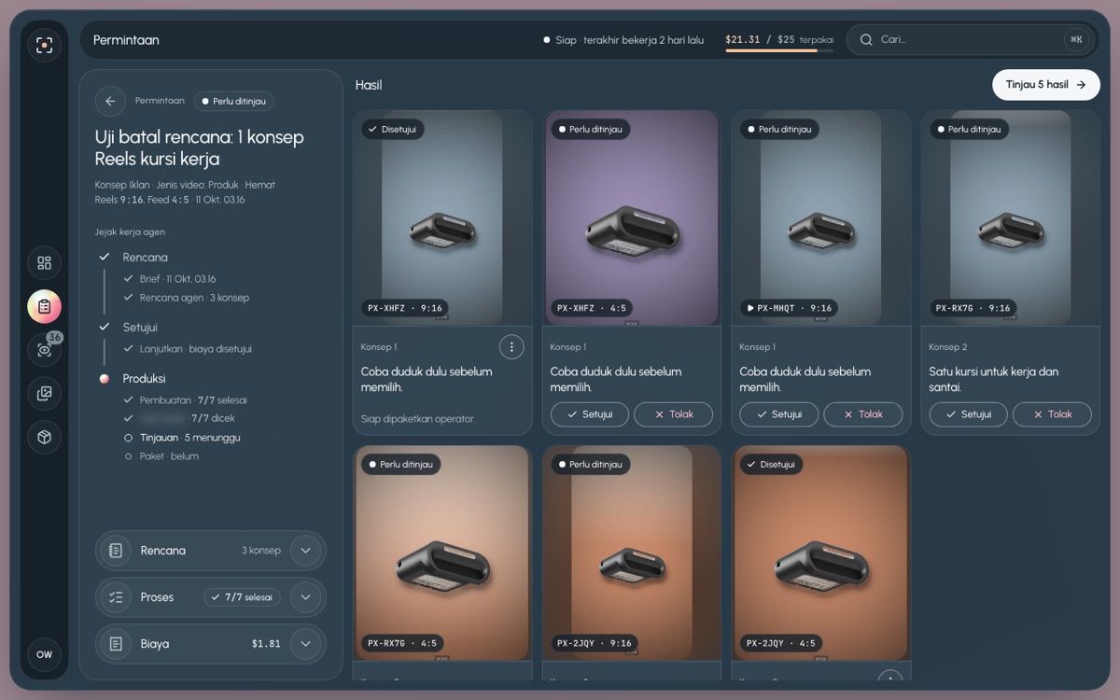
Task: Click the orange dot beside Produksi
Action: (105, 378)
